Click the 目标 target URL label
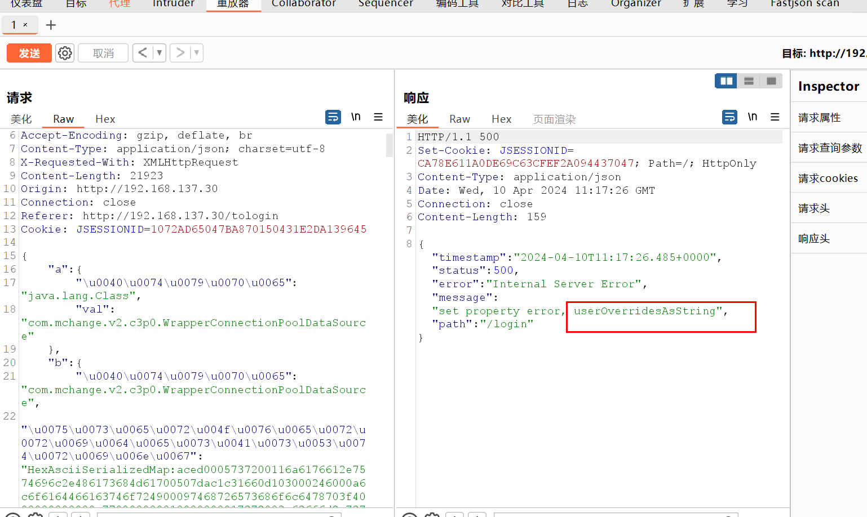This screenshot has width=867, height=517. coord(824,54)
